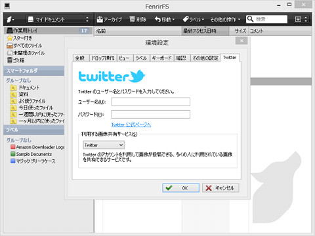Viewport: 315px width, 236px height.
Task: Sort by the サイズ column header
Action: [239, 31]
